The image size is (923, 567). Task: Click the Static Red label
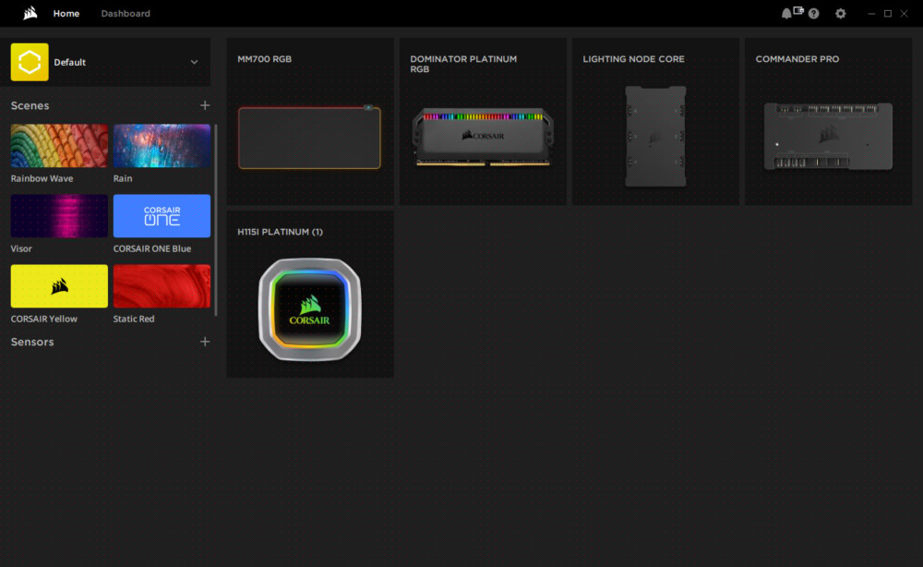[x=134, y=319]
